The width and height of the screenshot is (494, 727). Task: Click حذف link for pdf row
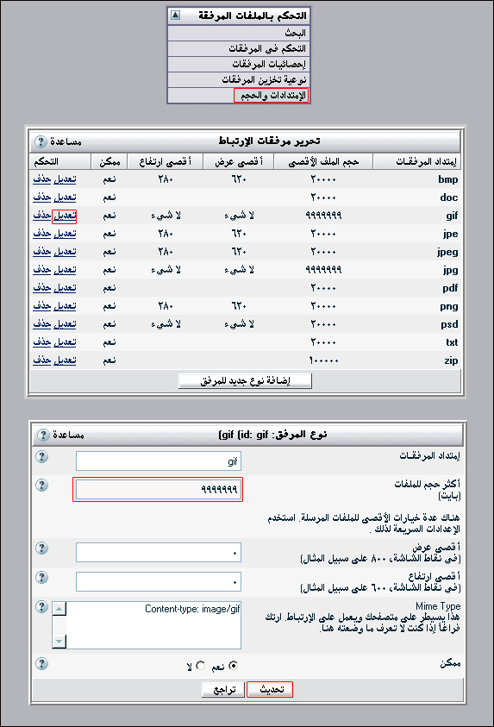41,287
